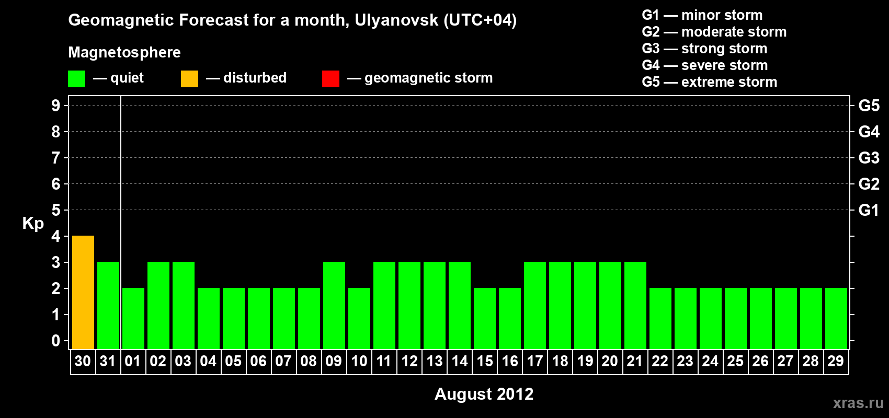Click the G2 label on right axis
The height and width of the screenshot is (418, 889).
[869, 184]
